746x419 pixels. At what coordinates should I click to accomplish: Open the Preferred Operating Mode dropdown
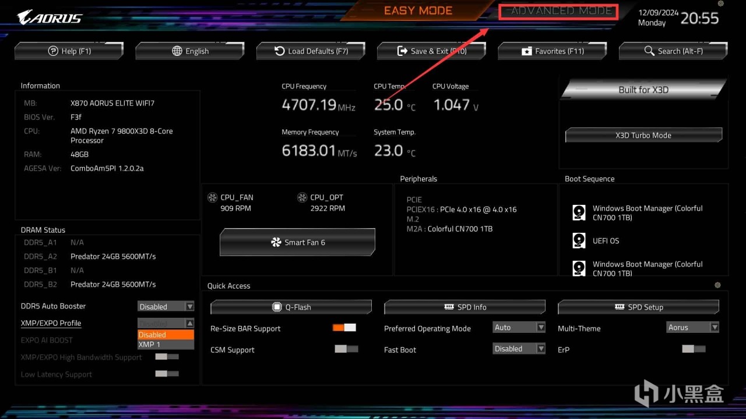(519, 328)
